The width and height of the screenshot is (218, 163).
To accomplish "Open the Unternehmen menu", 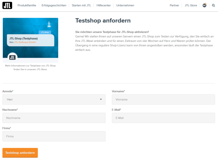I will tap(125, 5).
